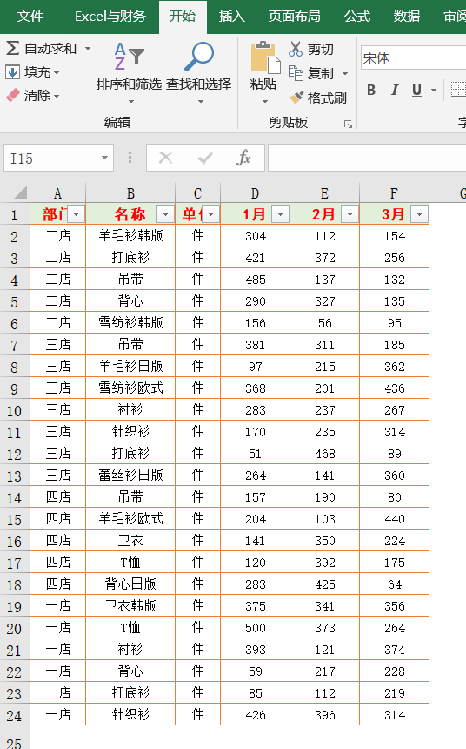Toggle Underline formatting (U)
The height and width of the screenshot is (749, 466).
point(416,90)
